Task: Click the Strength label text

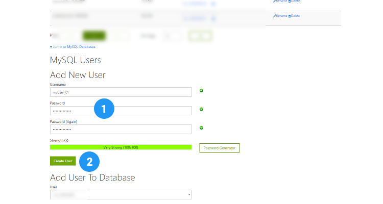Action: point(57,141)
